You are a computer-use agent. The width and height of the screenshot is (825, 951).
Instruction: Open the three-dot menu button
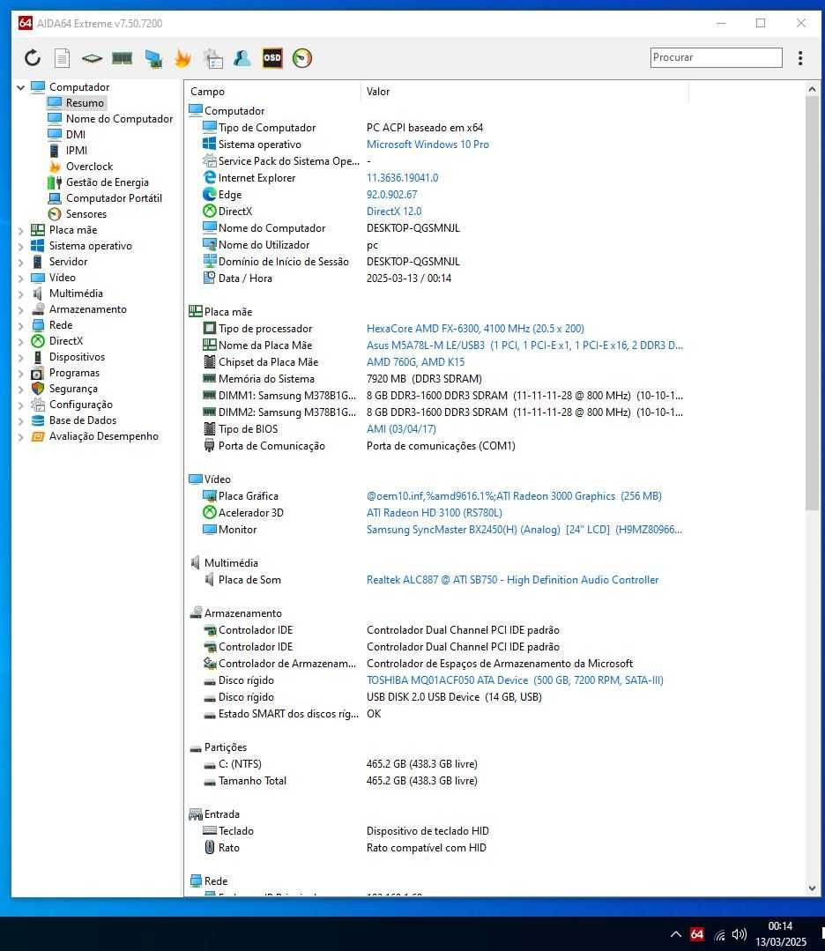click(800, 58)
